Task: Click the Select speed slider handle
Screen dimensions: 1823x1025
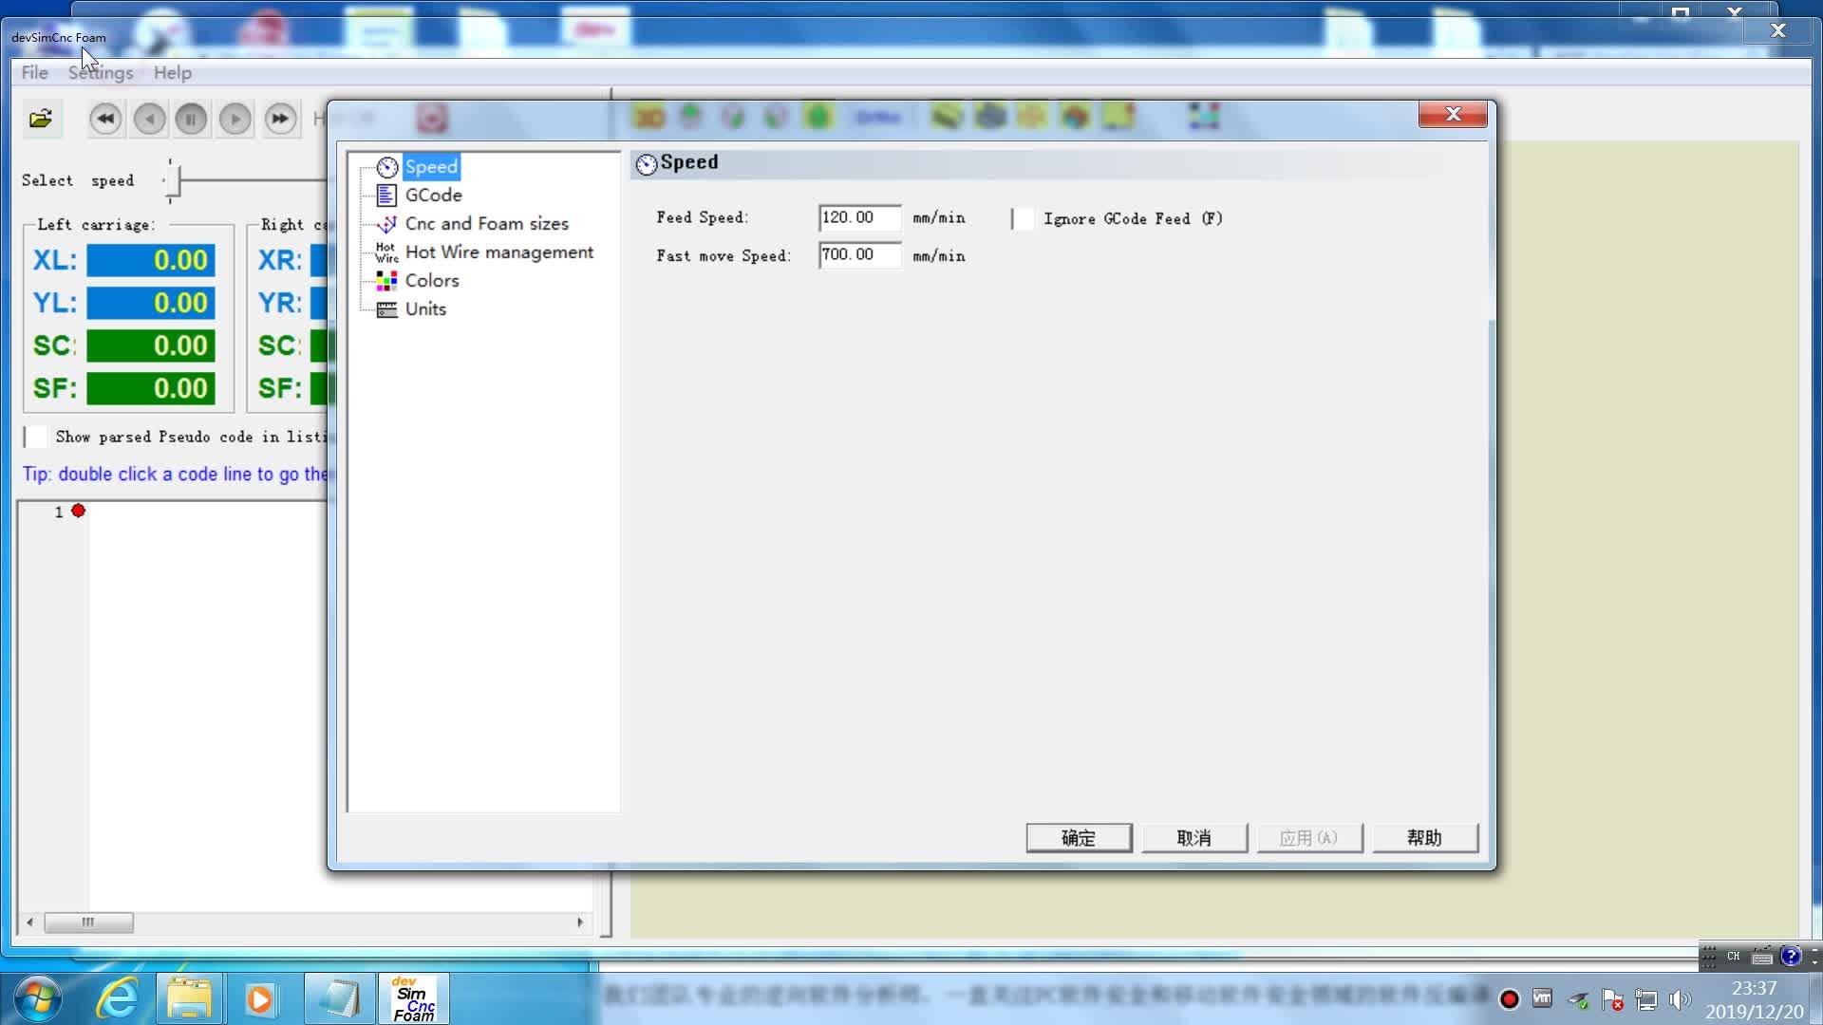Action: coord(171,180)
